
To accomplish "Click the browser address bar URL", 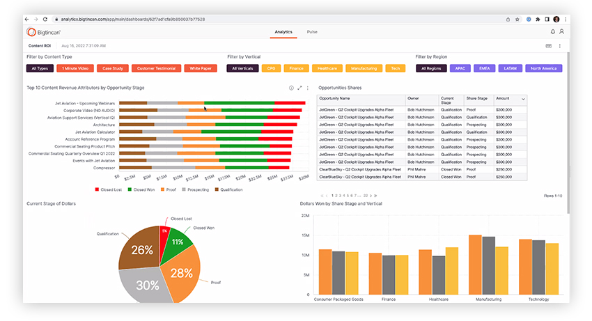I will (133, 19).
